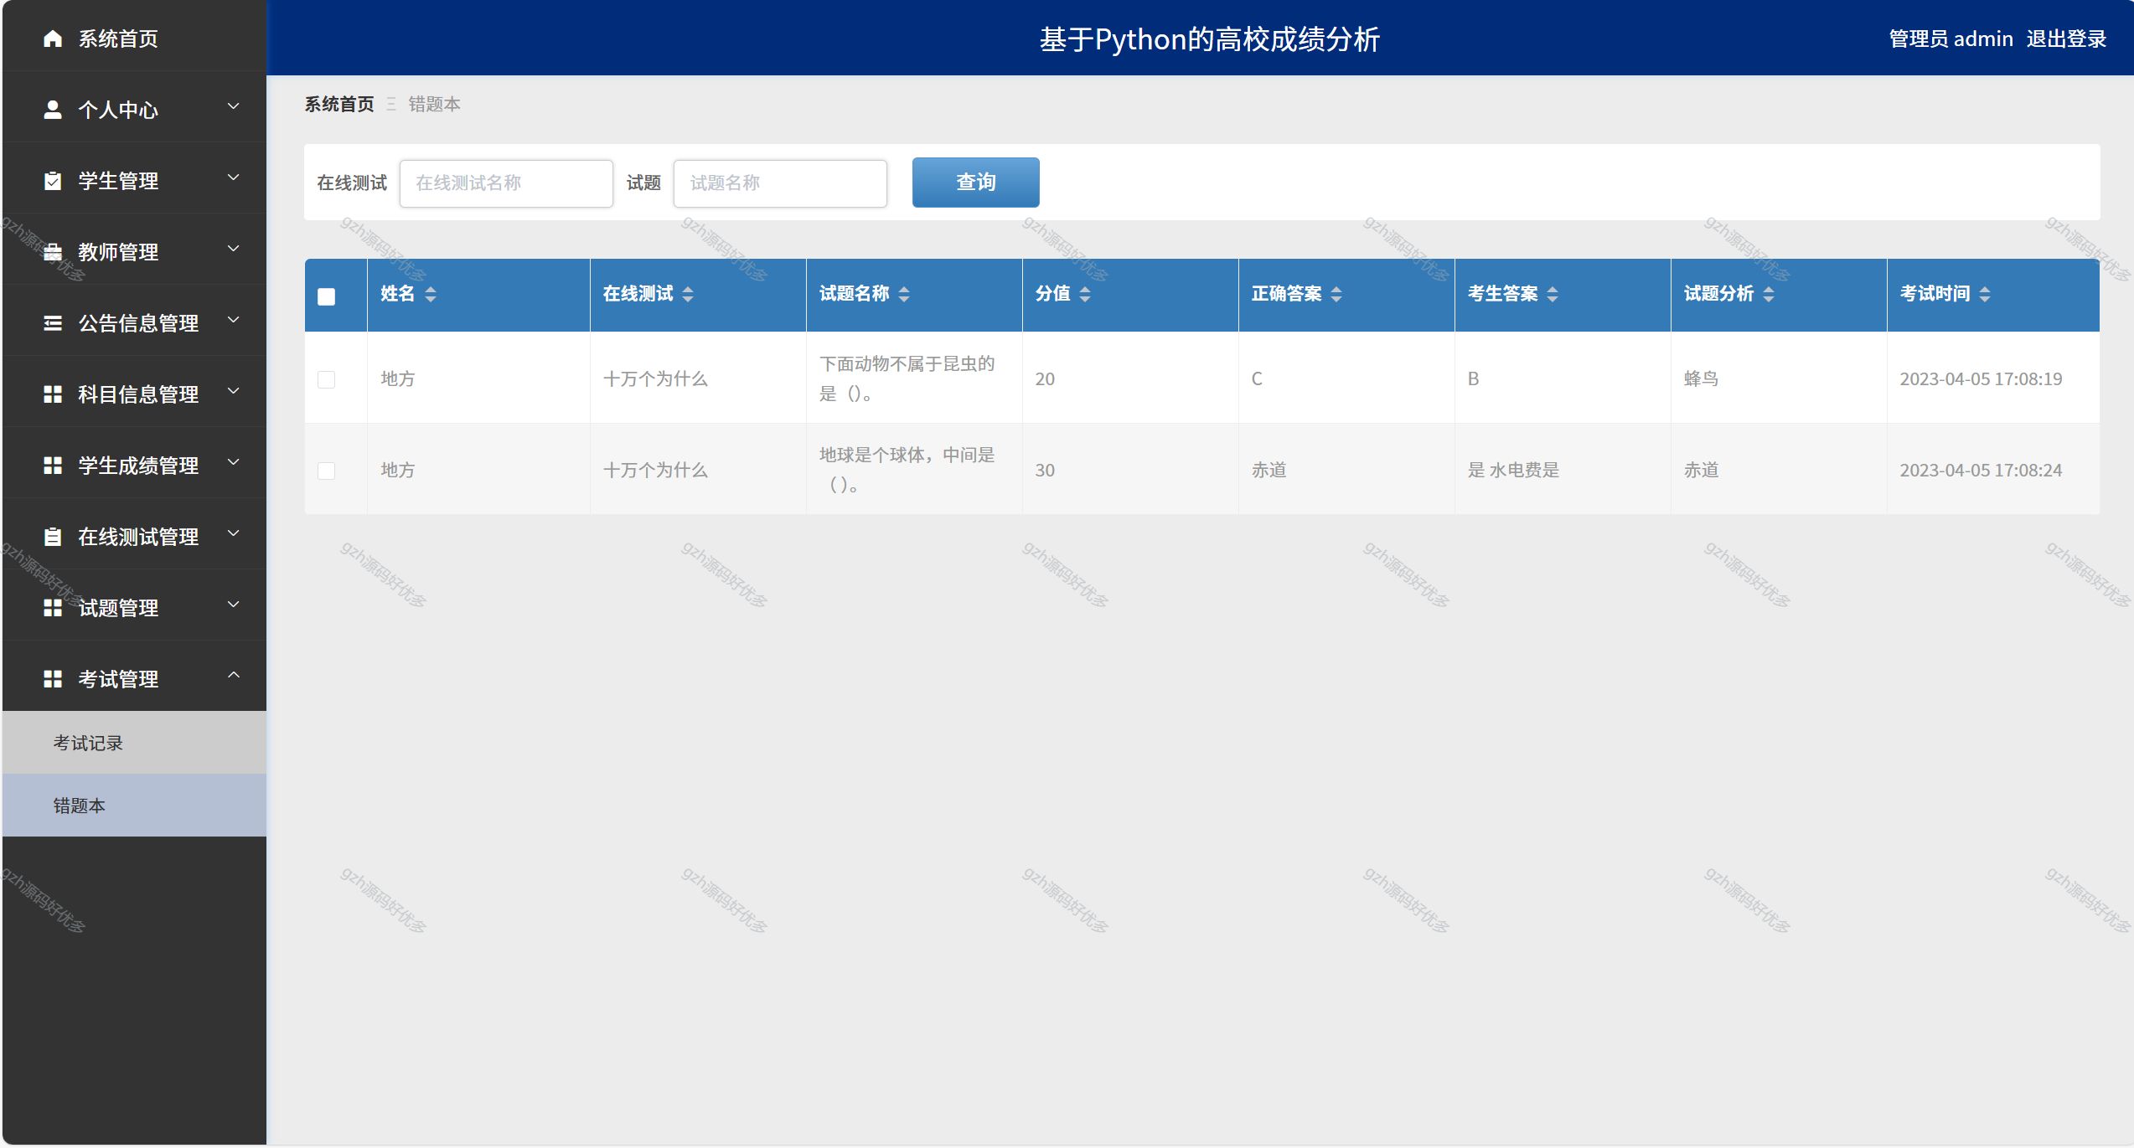Click the clipboard icon for 学生管理
This screenshot has width=2134, height=1148.
coord(53,181)
